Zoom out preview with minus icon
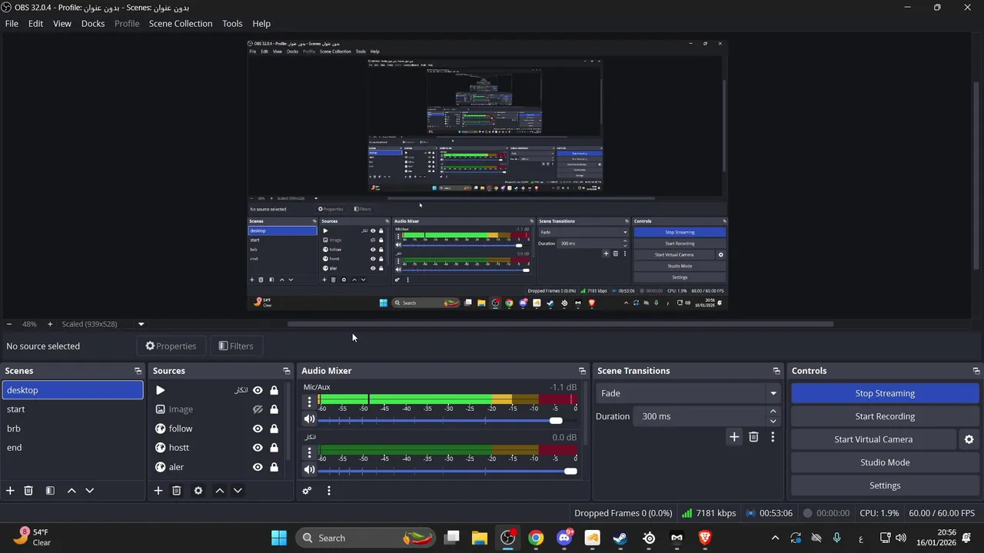The width and height of the screenshot is (984, 553). (9, 324)
